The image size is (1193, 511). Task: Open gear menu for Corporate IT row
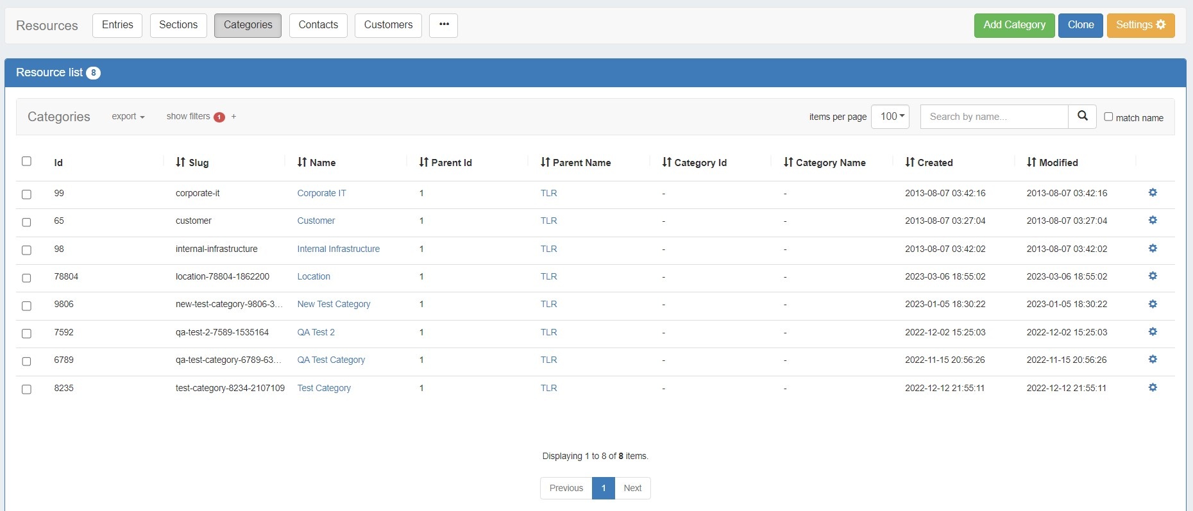pyautogui.click(x=1153, y=193)
